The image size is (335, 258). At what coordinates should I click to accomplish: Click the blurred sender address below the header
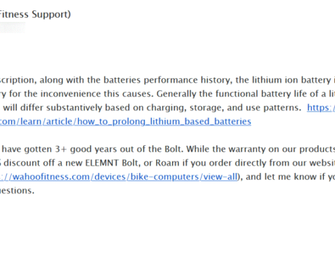coord(12,27)
